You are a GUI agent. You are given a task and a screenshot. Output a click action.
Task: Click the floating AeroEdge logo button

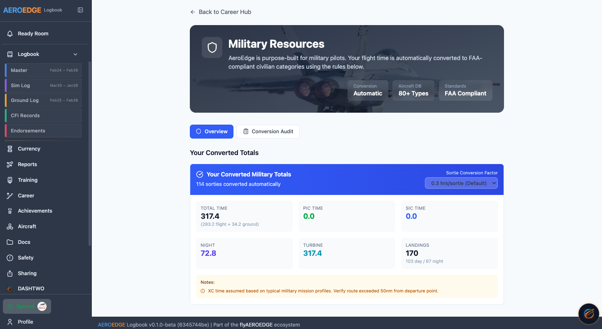[588, 314]
